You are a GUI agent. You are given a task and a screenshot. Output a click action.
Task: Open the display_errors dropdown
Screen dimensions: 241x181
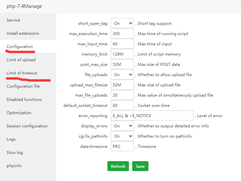pos(122,126)
